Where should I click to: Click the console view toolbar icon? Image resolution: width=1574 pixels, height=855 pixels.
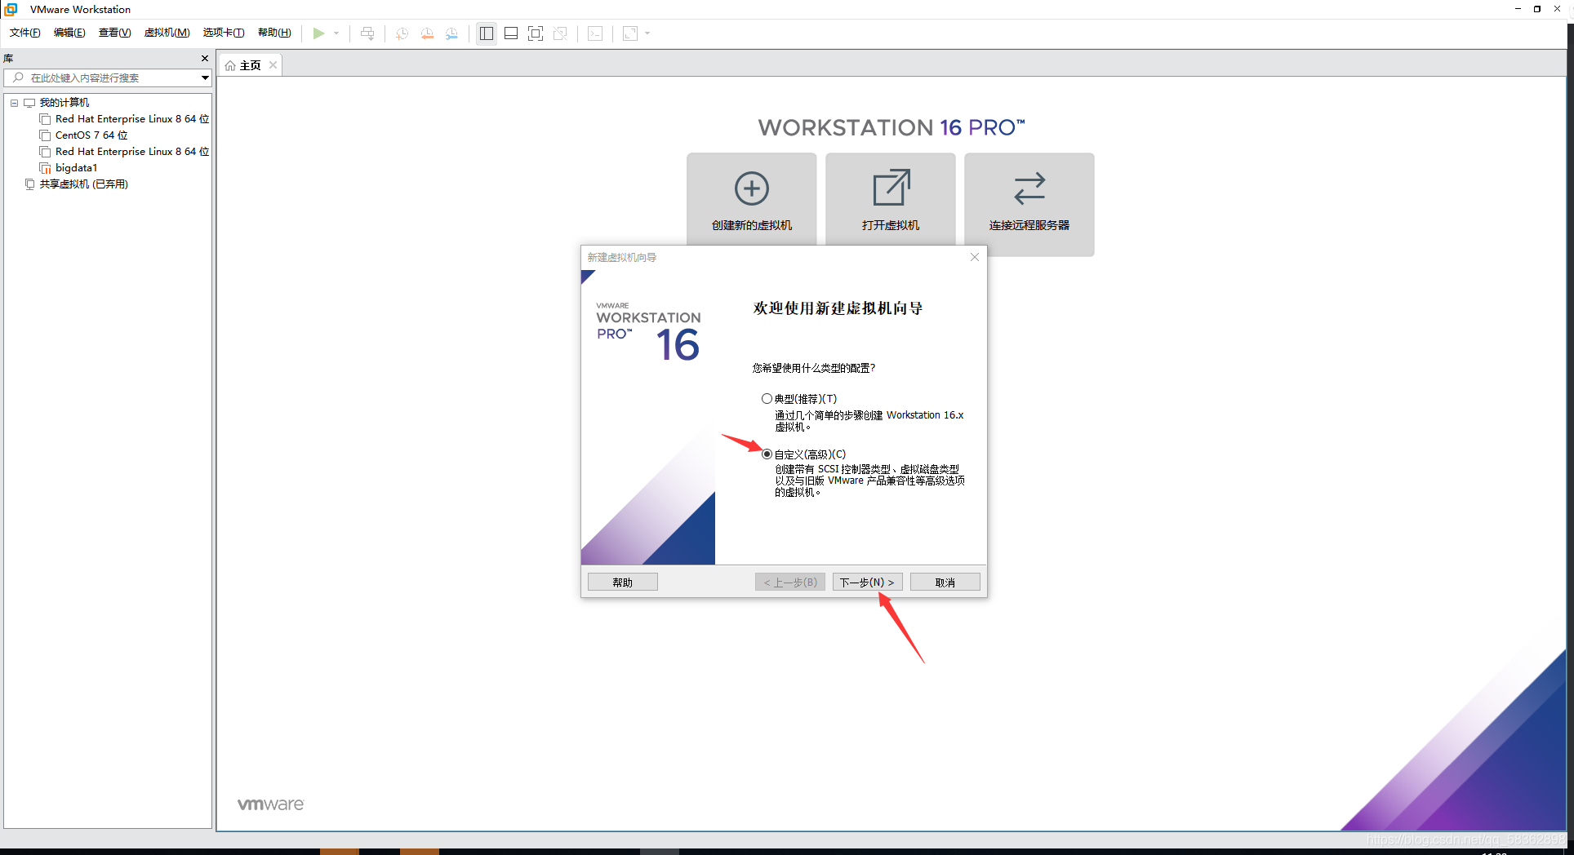pos(596,33)
